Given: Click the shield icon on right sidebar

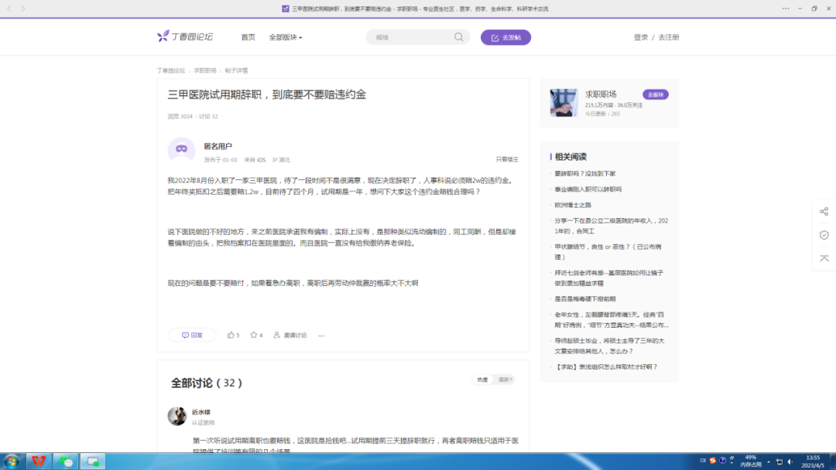Looking at the screenshot, I should (824, 235).
